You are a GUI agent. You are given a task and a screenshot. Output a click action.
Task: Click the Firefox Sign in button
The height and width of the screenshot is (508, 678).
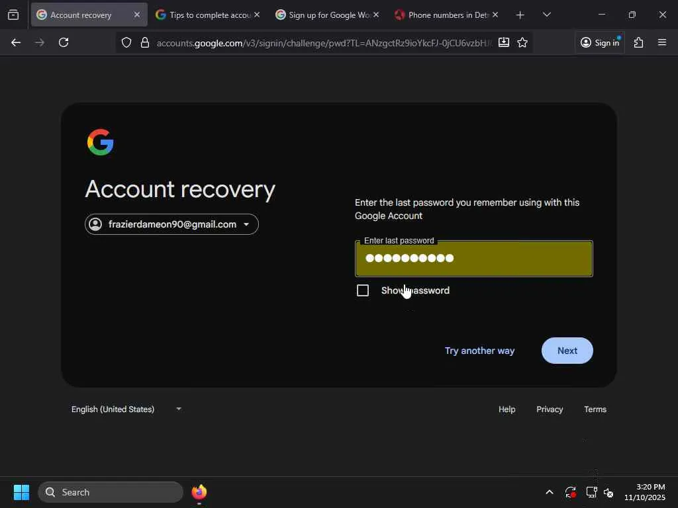(x=600, y=42)
